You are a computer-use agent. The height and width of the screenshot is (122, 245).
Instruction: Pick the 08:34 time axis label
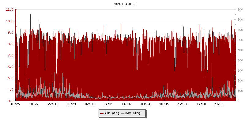click(145, 104)
